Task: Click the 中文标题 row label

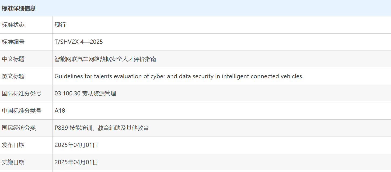Action: (13, 59)
